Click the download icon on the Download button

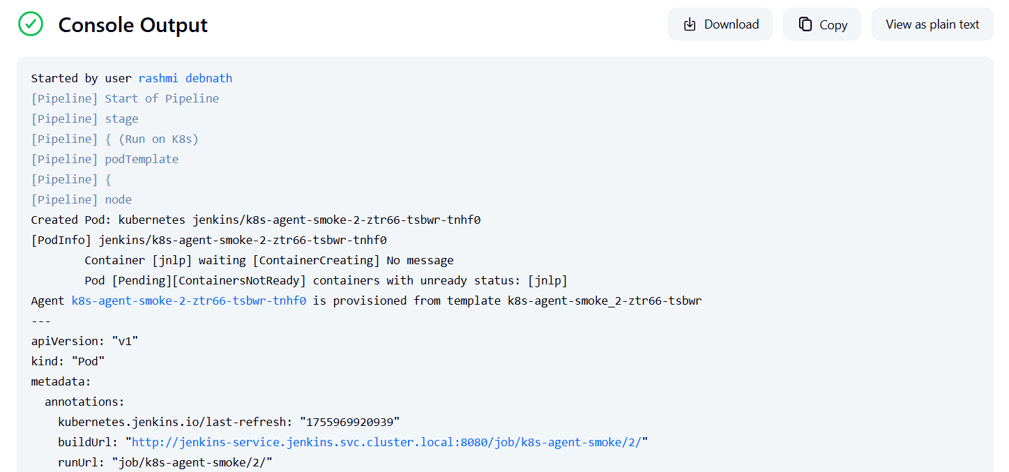point(690,24)
